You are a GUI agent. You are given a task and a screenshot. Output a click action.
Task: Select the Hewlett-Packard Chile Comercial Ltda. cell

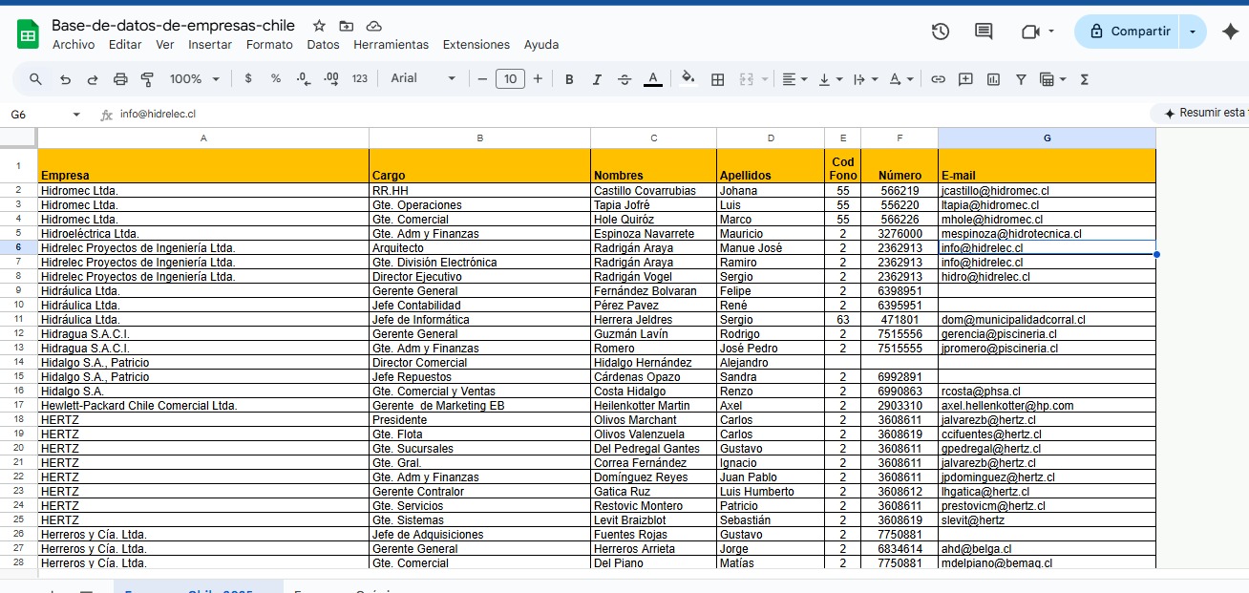click(203, 406)
